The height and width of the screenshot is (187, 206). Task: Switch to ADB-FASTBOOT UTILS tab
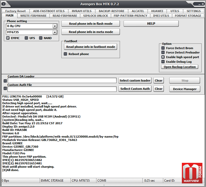tap(49, 11)
